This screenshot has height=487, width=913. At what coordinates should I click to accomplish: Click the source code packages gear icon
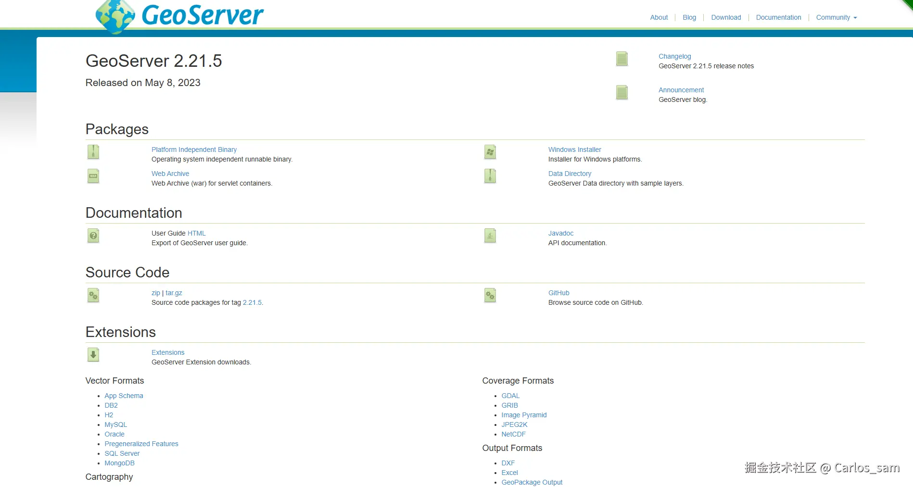pyautogui.click(x=93, y=295)
